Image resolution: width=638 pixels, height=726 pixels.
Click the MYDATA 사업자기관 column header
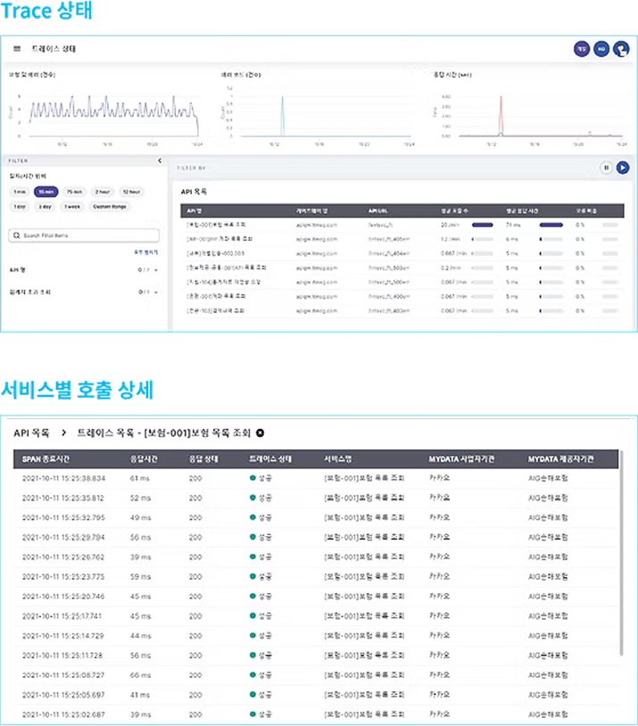461,458
